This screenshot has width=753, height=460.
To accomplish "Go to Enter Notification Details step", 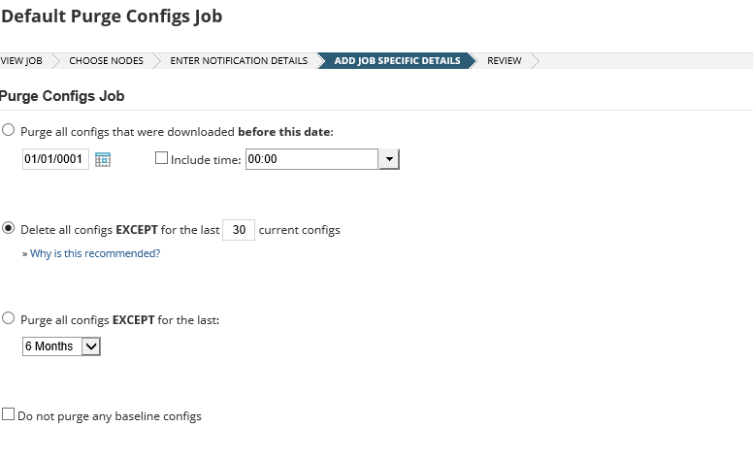I will [239, 60].
